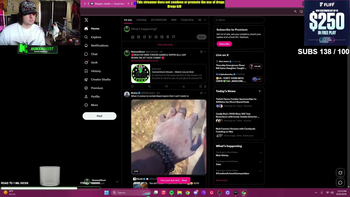This screenshot has width=350, height=197.
Task: Tag a location in the composer
Action: [168, 37]
